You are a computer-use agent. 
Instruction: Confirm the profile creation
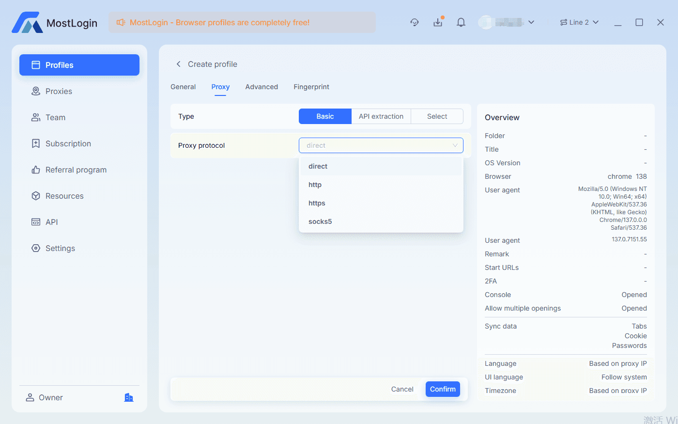coord(442,389)
